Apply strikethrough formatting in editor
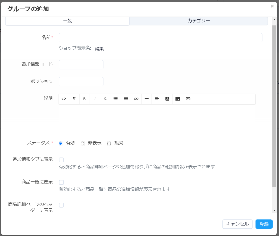Screen dimensions: 279x236 105,99
